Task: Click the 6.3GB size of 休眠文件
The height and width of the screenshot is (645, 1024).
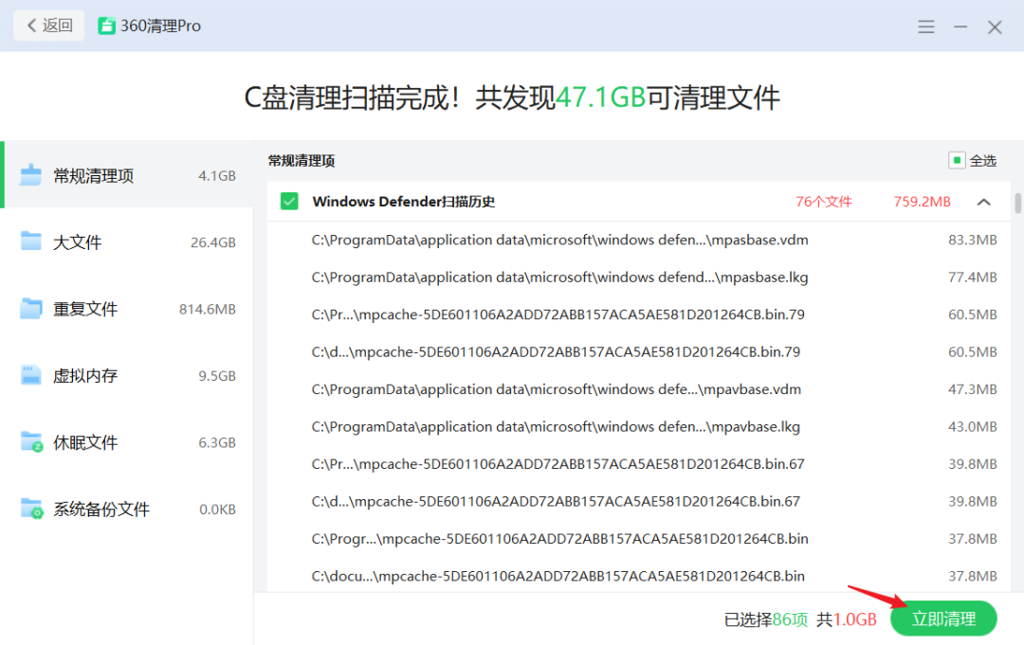Action: tap(217, 443)
